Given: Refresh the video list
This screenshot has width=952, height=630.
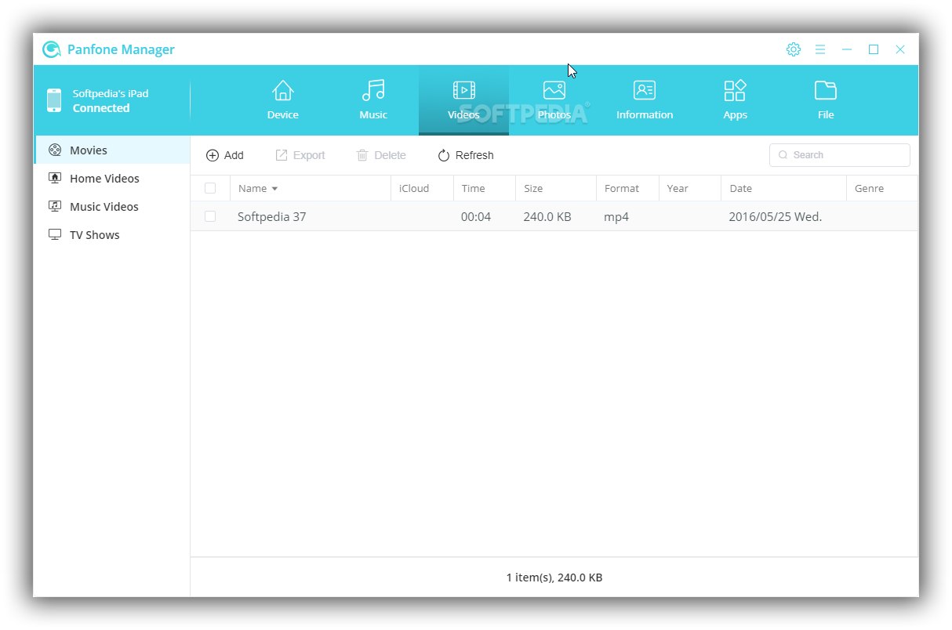Looking at the screenshot, I should [x=466, y=155].
